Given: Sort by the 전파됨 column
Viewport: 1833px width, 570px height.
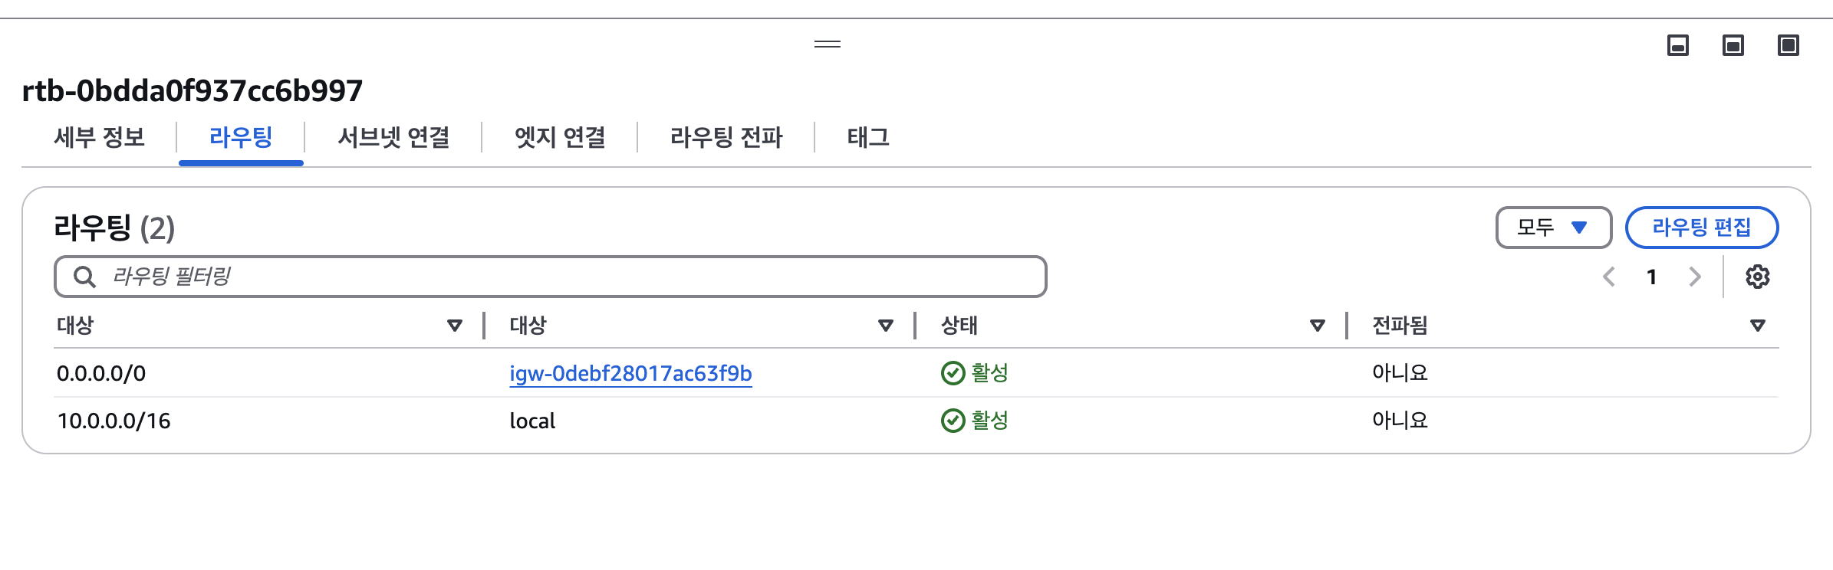Looking at the screenshot, I should click(1758, 326).
